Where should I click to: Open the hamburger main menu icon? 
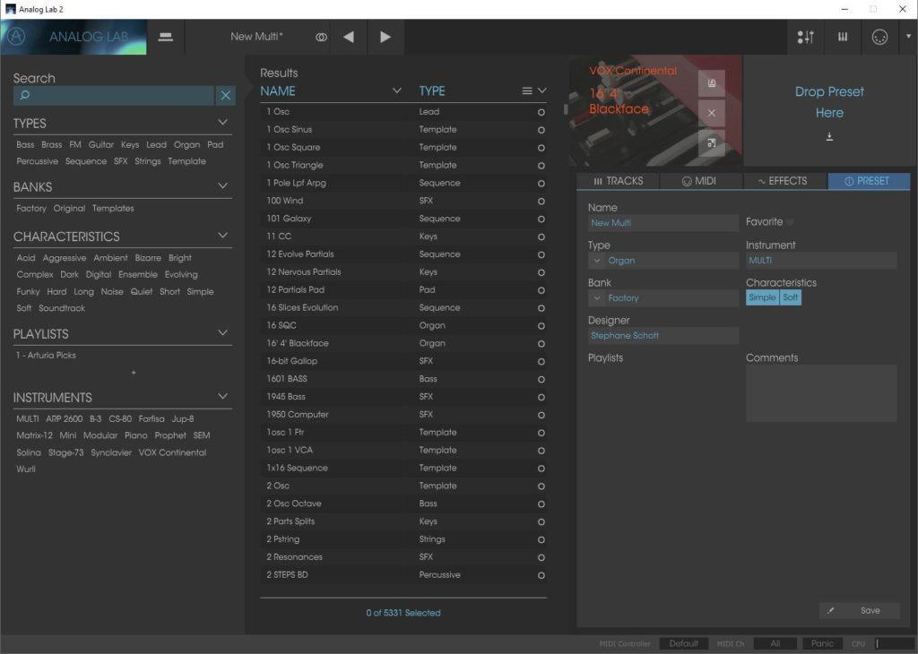166,37
